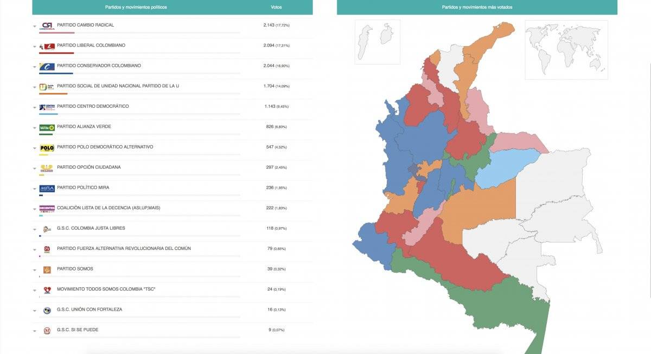This screenshot has width=651, height=354.
Task: Click the Alianza Verde logo
Action: [47, 127]
